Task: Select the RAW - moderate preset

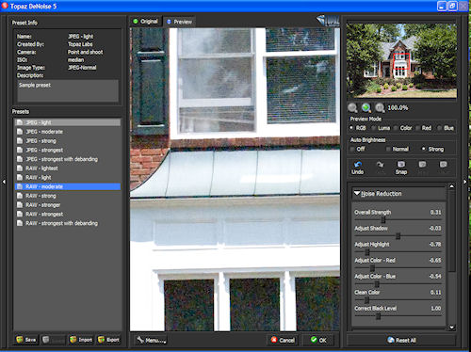Action: tap(68, 186)
